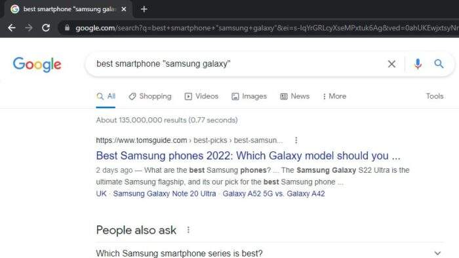The image size is (459, 258).
Task: Expand "Which Samsung smartphone series is best?"
Action: tap(269, 253)
